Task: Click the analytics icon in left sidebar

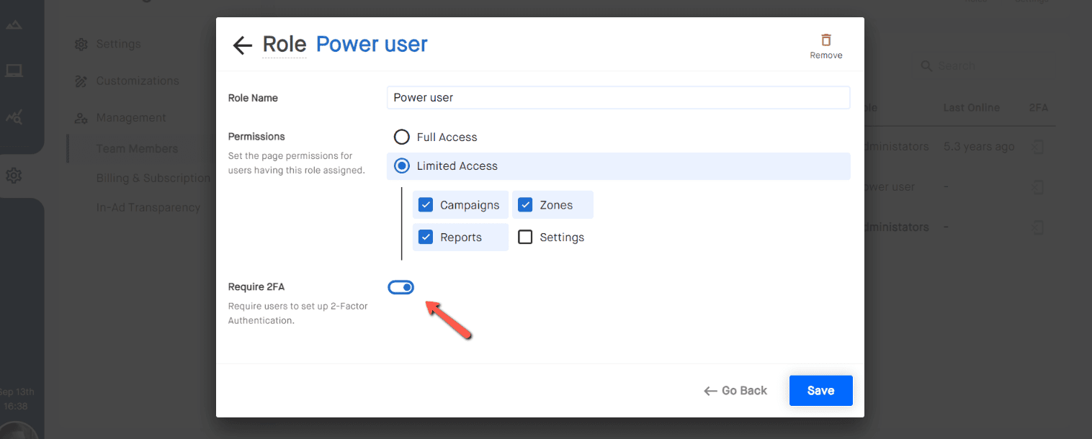Action: pyautogui.click(x=14, y=117)
